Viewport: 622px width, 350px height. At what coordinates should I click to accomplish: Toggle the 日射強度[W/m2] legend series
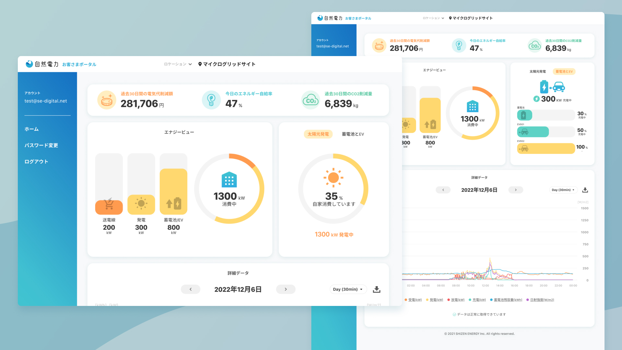pyautogui.click(x=542, y=300)
